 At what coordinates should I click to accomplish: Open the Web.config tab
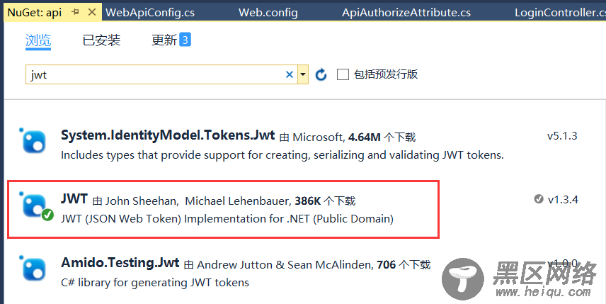point(268,12)
